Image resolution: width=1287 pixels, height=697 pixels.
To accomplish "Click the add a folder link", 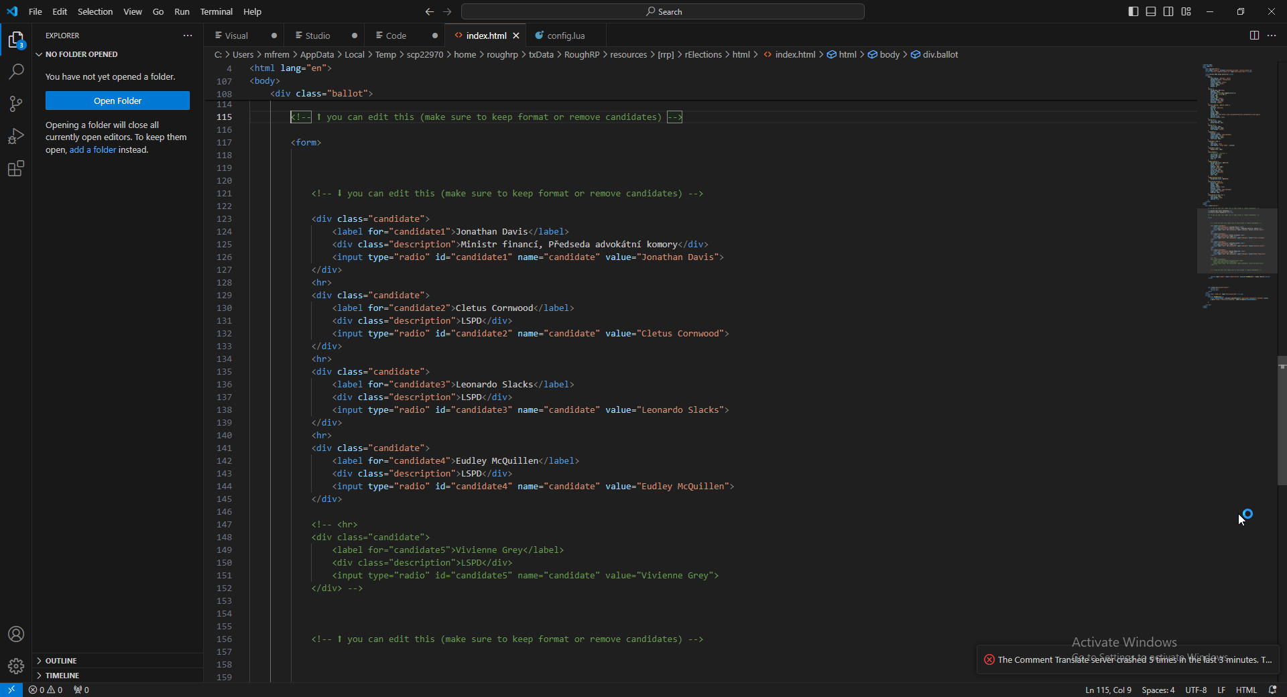I will click(x=93, y=150).
